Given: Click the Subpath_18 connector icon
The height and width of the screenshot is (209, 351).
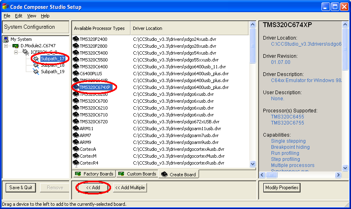Looking at the screenshot, I should tap(36, 65).
